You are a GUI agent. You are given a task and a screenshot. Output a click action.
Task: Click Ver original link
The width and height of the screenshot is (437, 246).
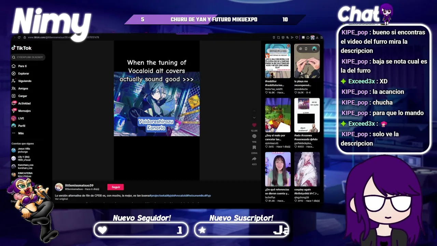coord(61,199)
